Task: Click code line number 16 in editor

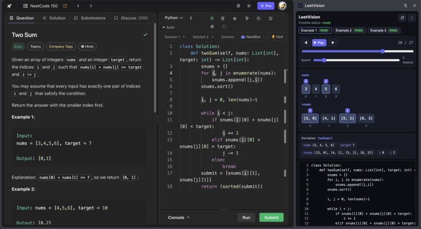Action: tap(170, 167)
